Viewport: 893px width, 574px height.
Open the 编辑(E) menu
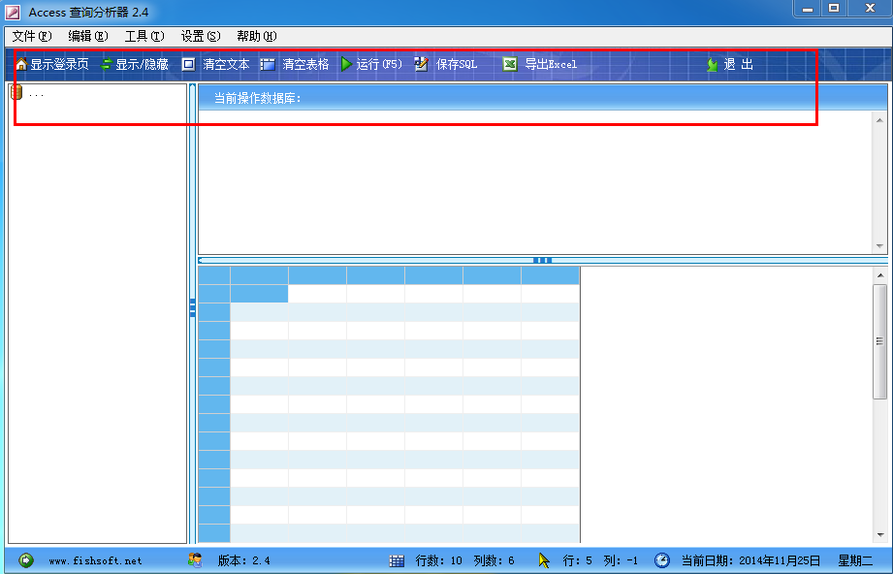87,37
